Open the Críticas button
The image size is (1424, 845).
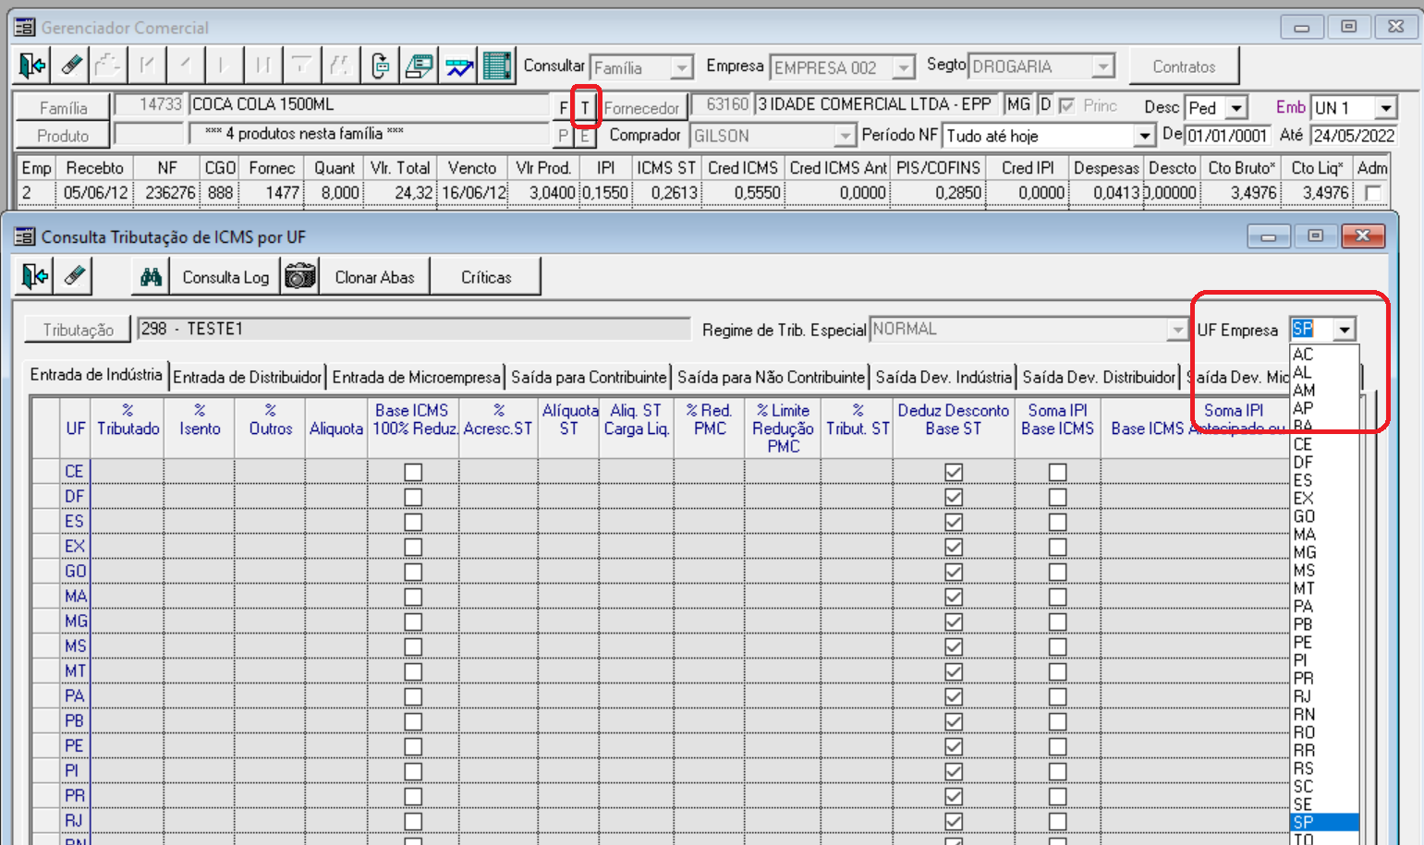click(486, 276)
